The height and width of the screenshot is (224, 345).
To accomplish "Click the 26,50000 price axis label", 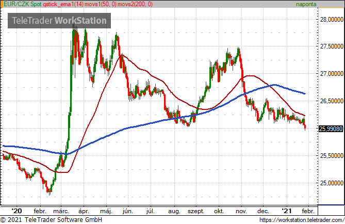I will [332, 101].
